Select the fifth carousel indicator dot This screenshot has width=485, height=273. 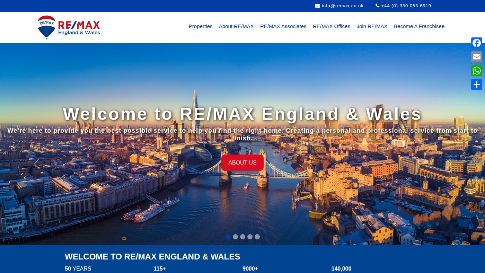pos(257,237)
